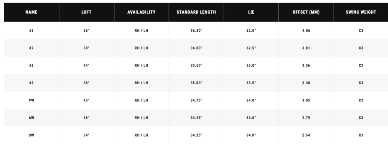This screenshot has width=388, height=146.
Task: Click the STANDARD LENGTH column header
Action: click(x=196, y=12)
